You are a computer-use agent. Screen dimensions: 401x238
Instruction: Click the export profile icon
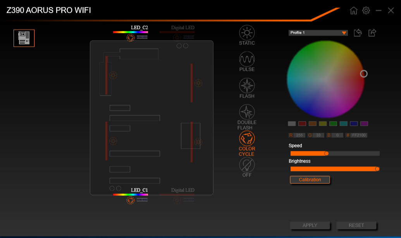coord(372,33)
